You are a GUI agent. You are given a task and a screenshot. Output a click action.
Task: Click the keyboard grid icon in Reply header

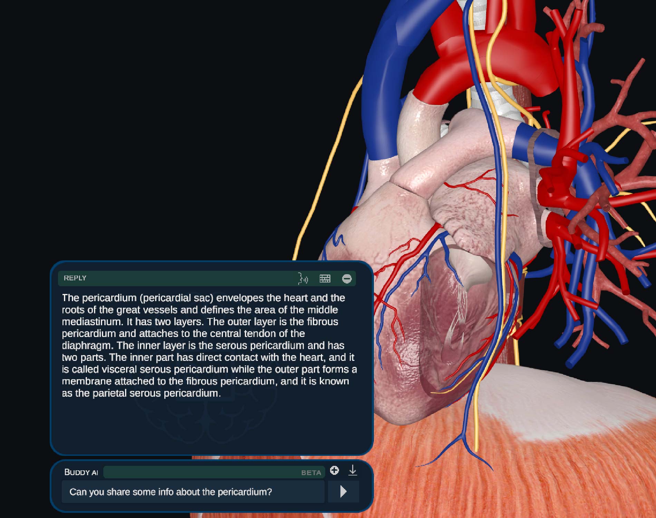(x=325, y=278)
